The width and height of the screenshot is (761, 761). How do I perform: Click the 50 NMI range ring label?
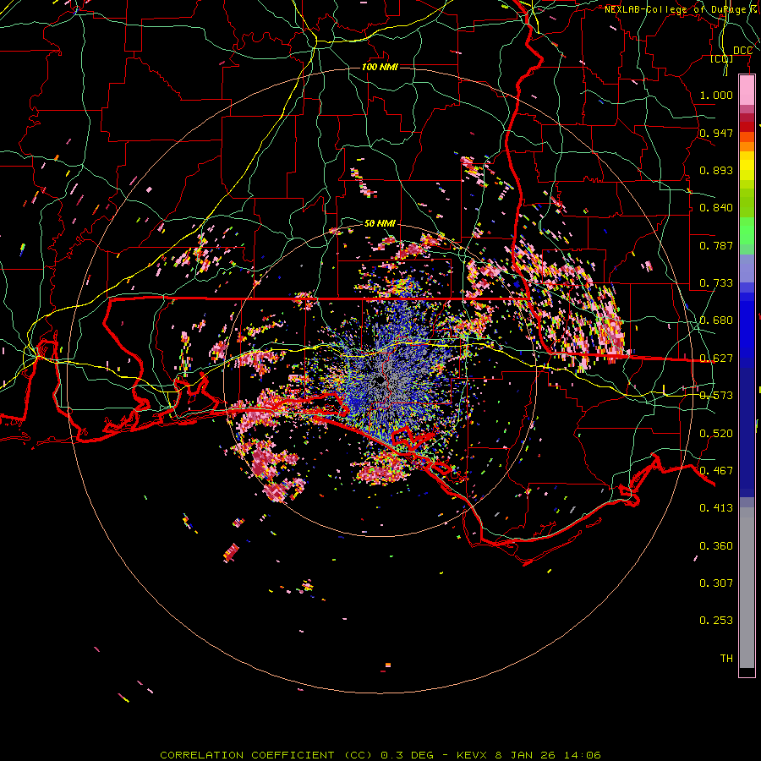pyautogui.click(x=380, y=223)
